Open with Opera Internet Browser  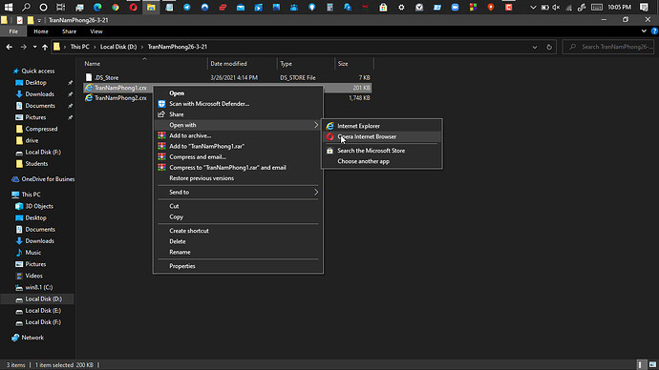[x=382, y=136]
